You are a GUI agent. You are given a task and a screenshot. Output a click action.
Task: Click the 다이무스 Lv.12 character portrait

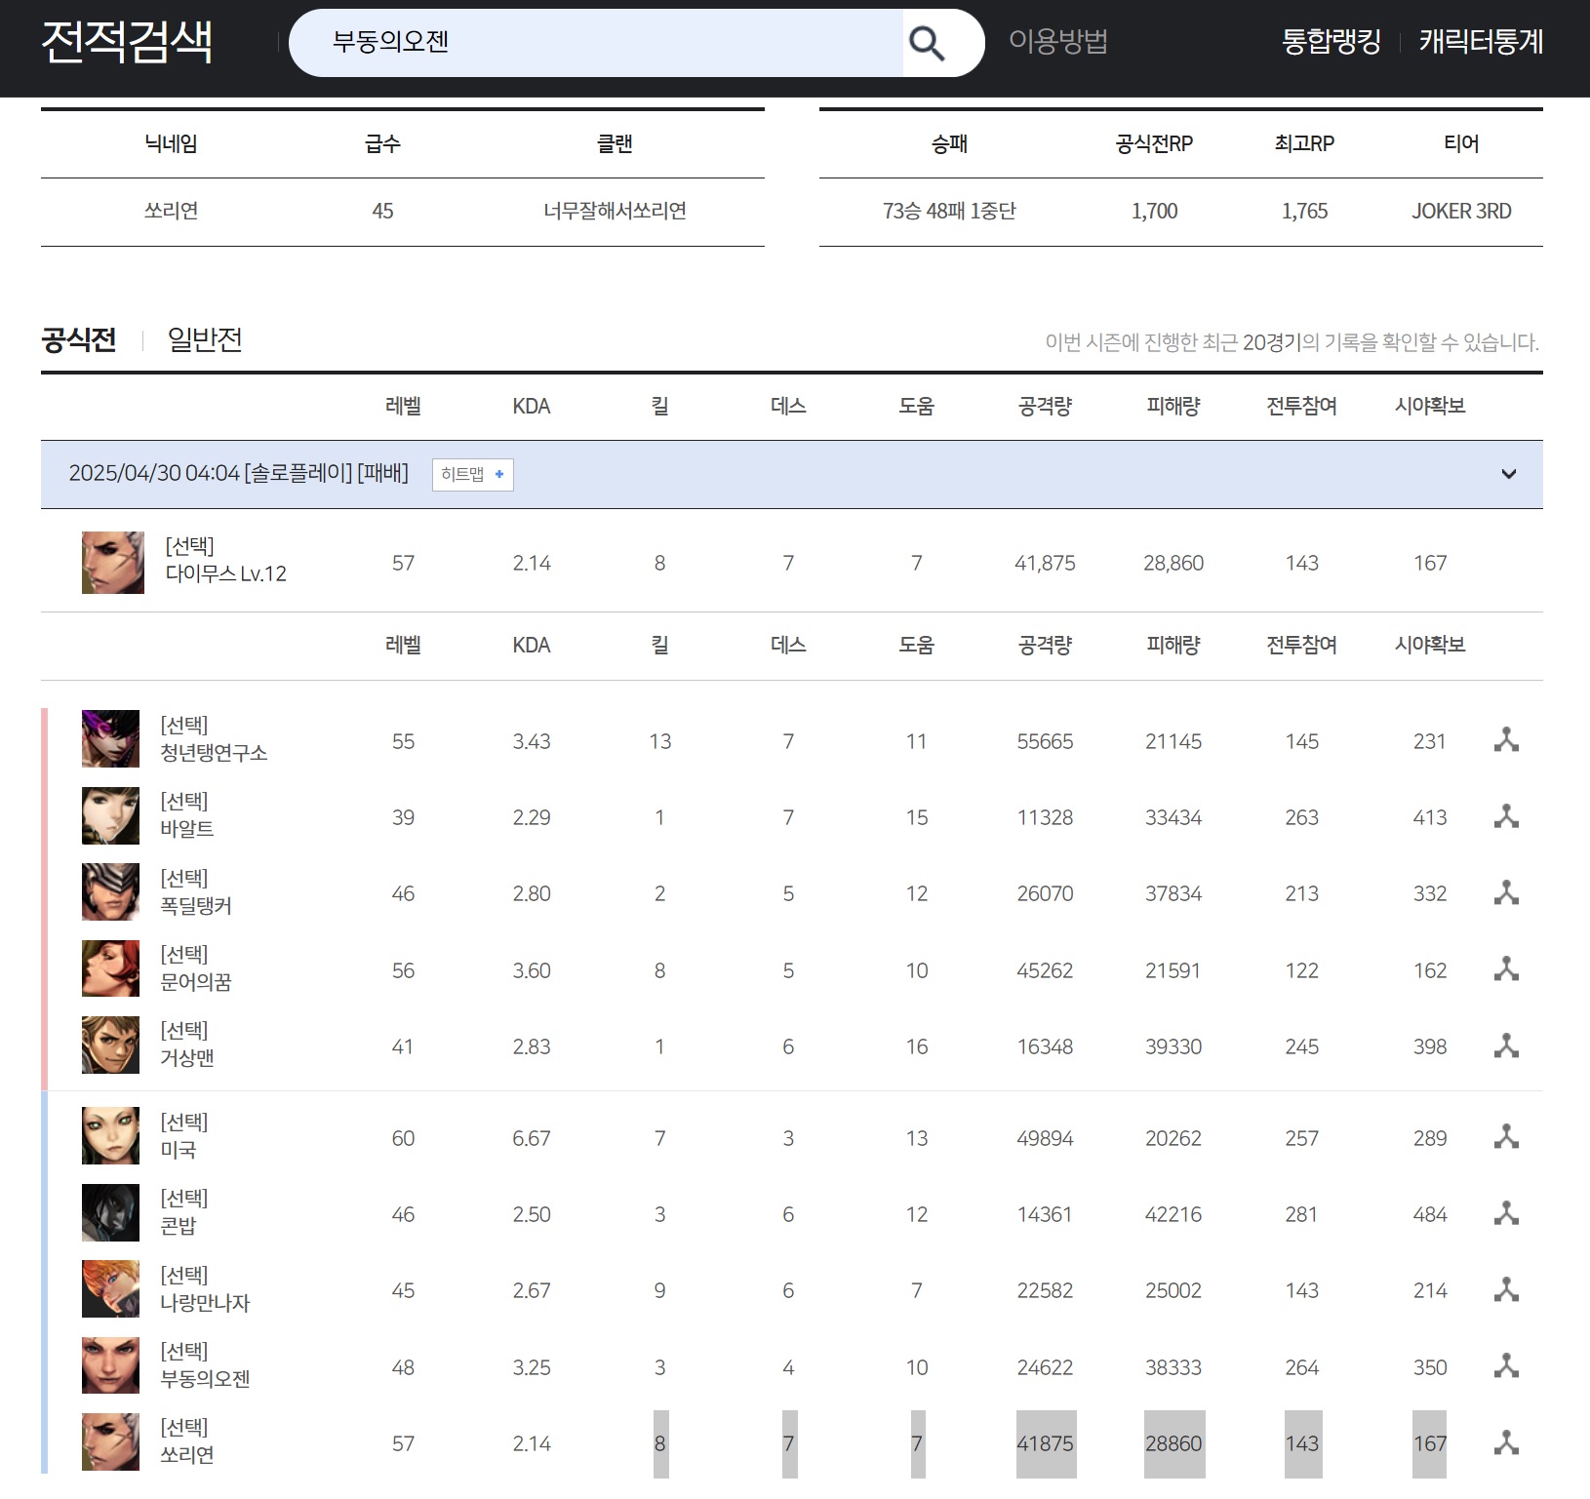tap(113, 563)
